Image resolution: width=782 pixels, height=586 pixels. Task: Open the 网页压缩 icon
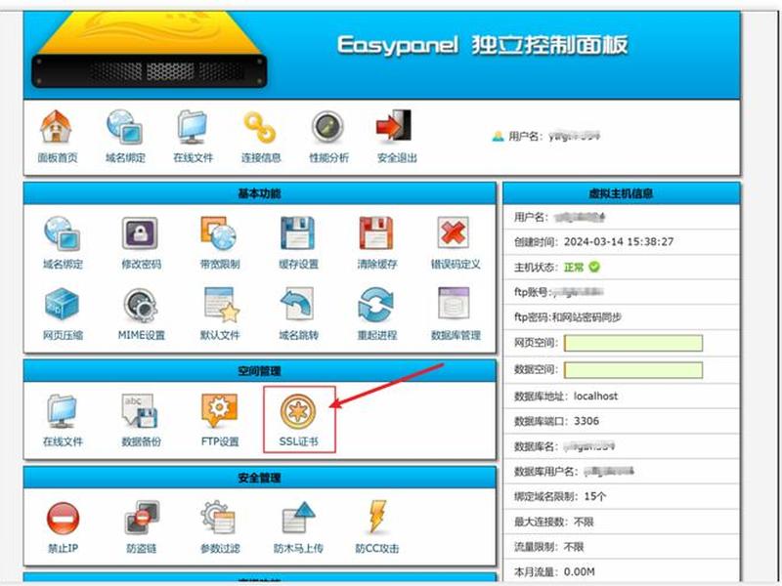[x=63, y=304]
